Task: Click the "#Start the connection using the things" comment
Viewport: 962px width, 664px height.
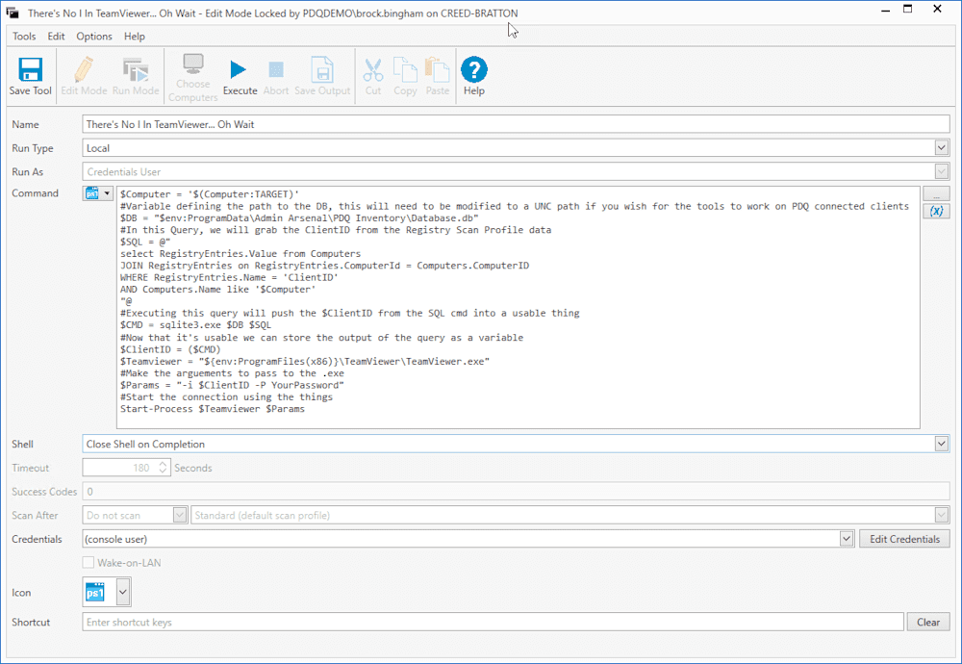Action: point(226,397)
